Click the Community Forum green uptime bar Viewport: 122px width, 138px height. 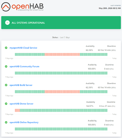tap(61, 73)
